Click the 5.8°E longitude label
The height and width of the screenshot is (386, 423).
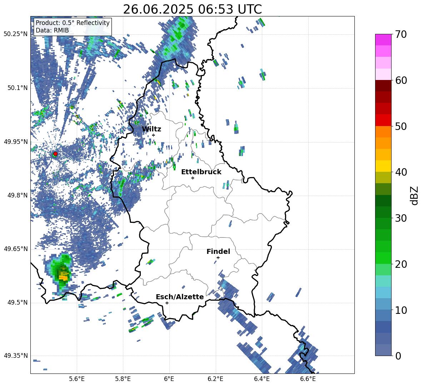pyautogui.click(x=123, y=379)
